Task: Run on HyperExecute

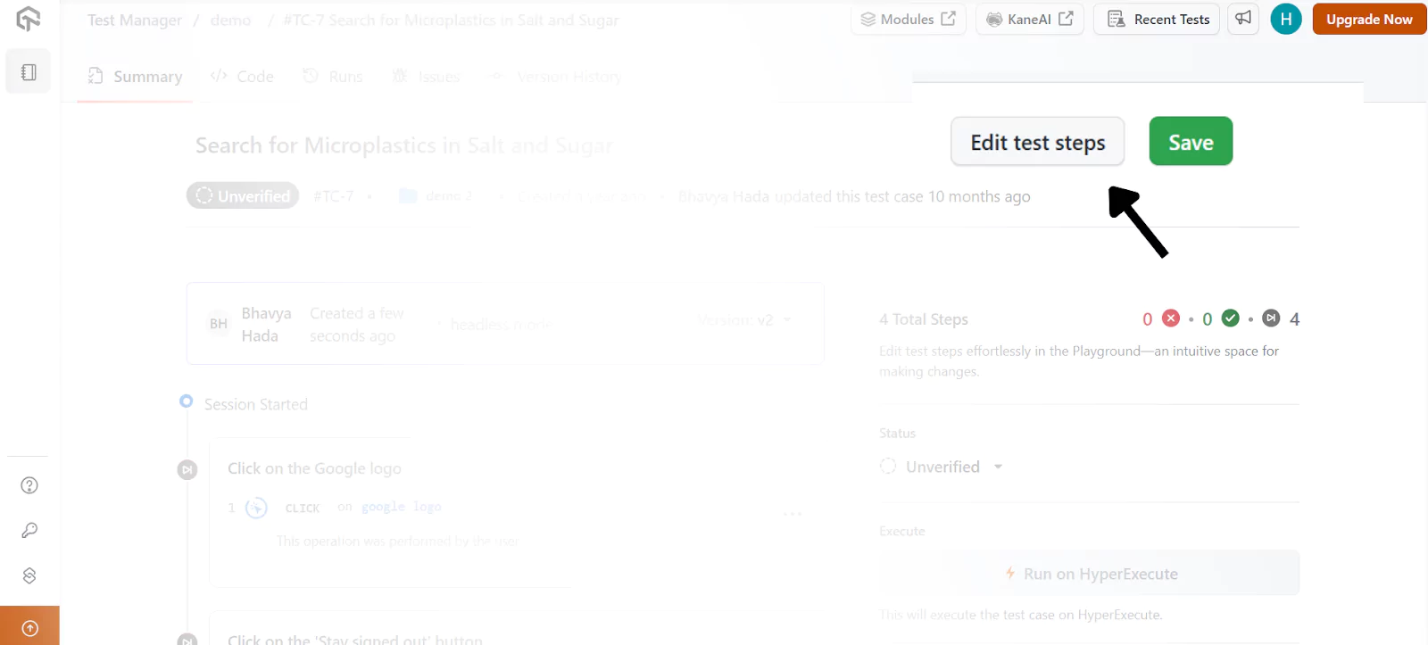Action: (1090, 574)
